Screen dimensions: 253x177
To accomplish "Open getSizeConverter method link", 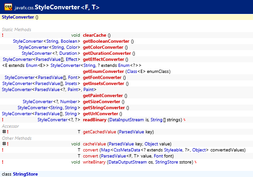I will click(101, 102).
